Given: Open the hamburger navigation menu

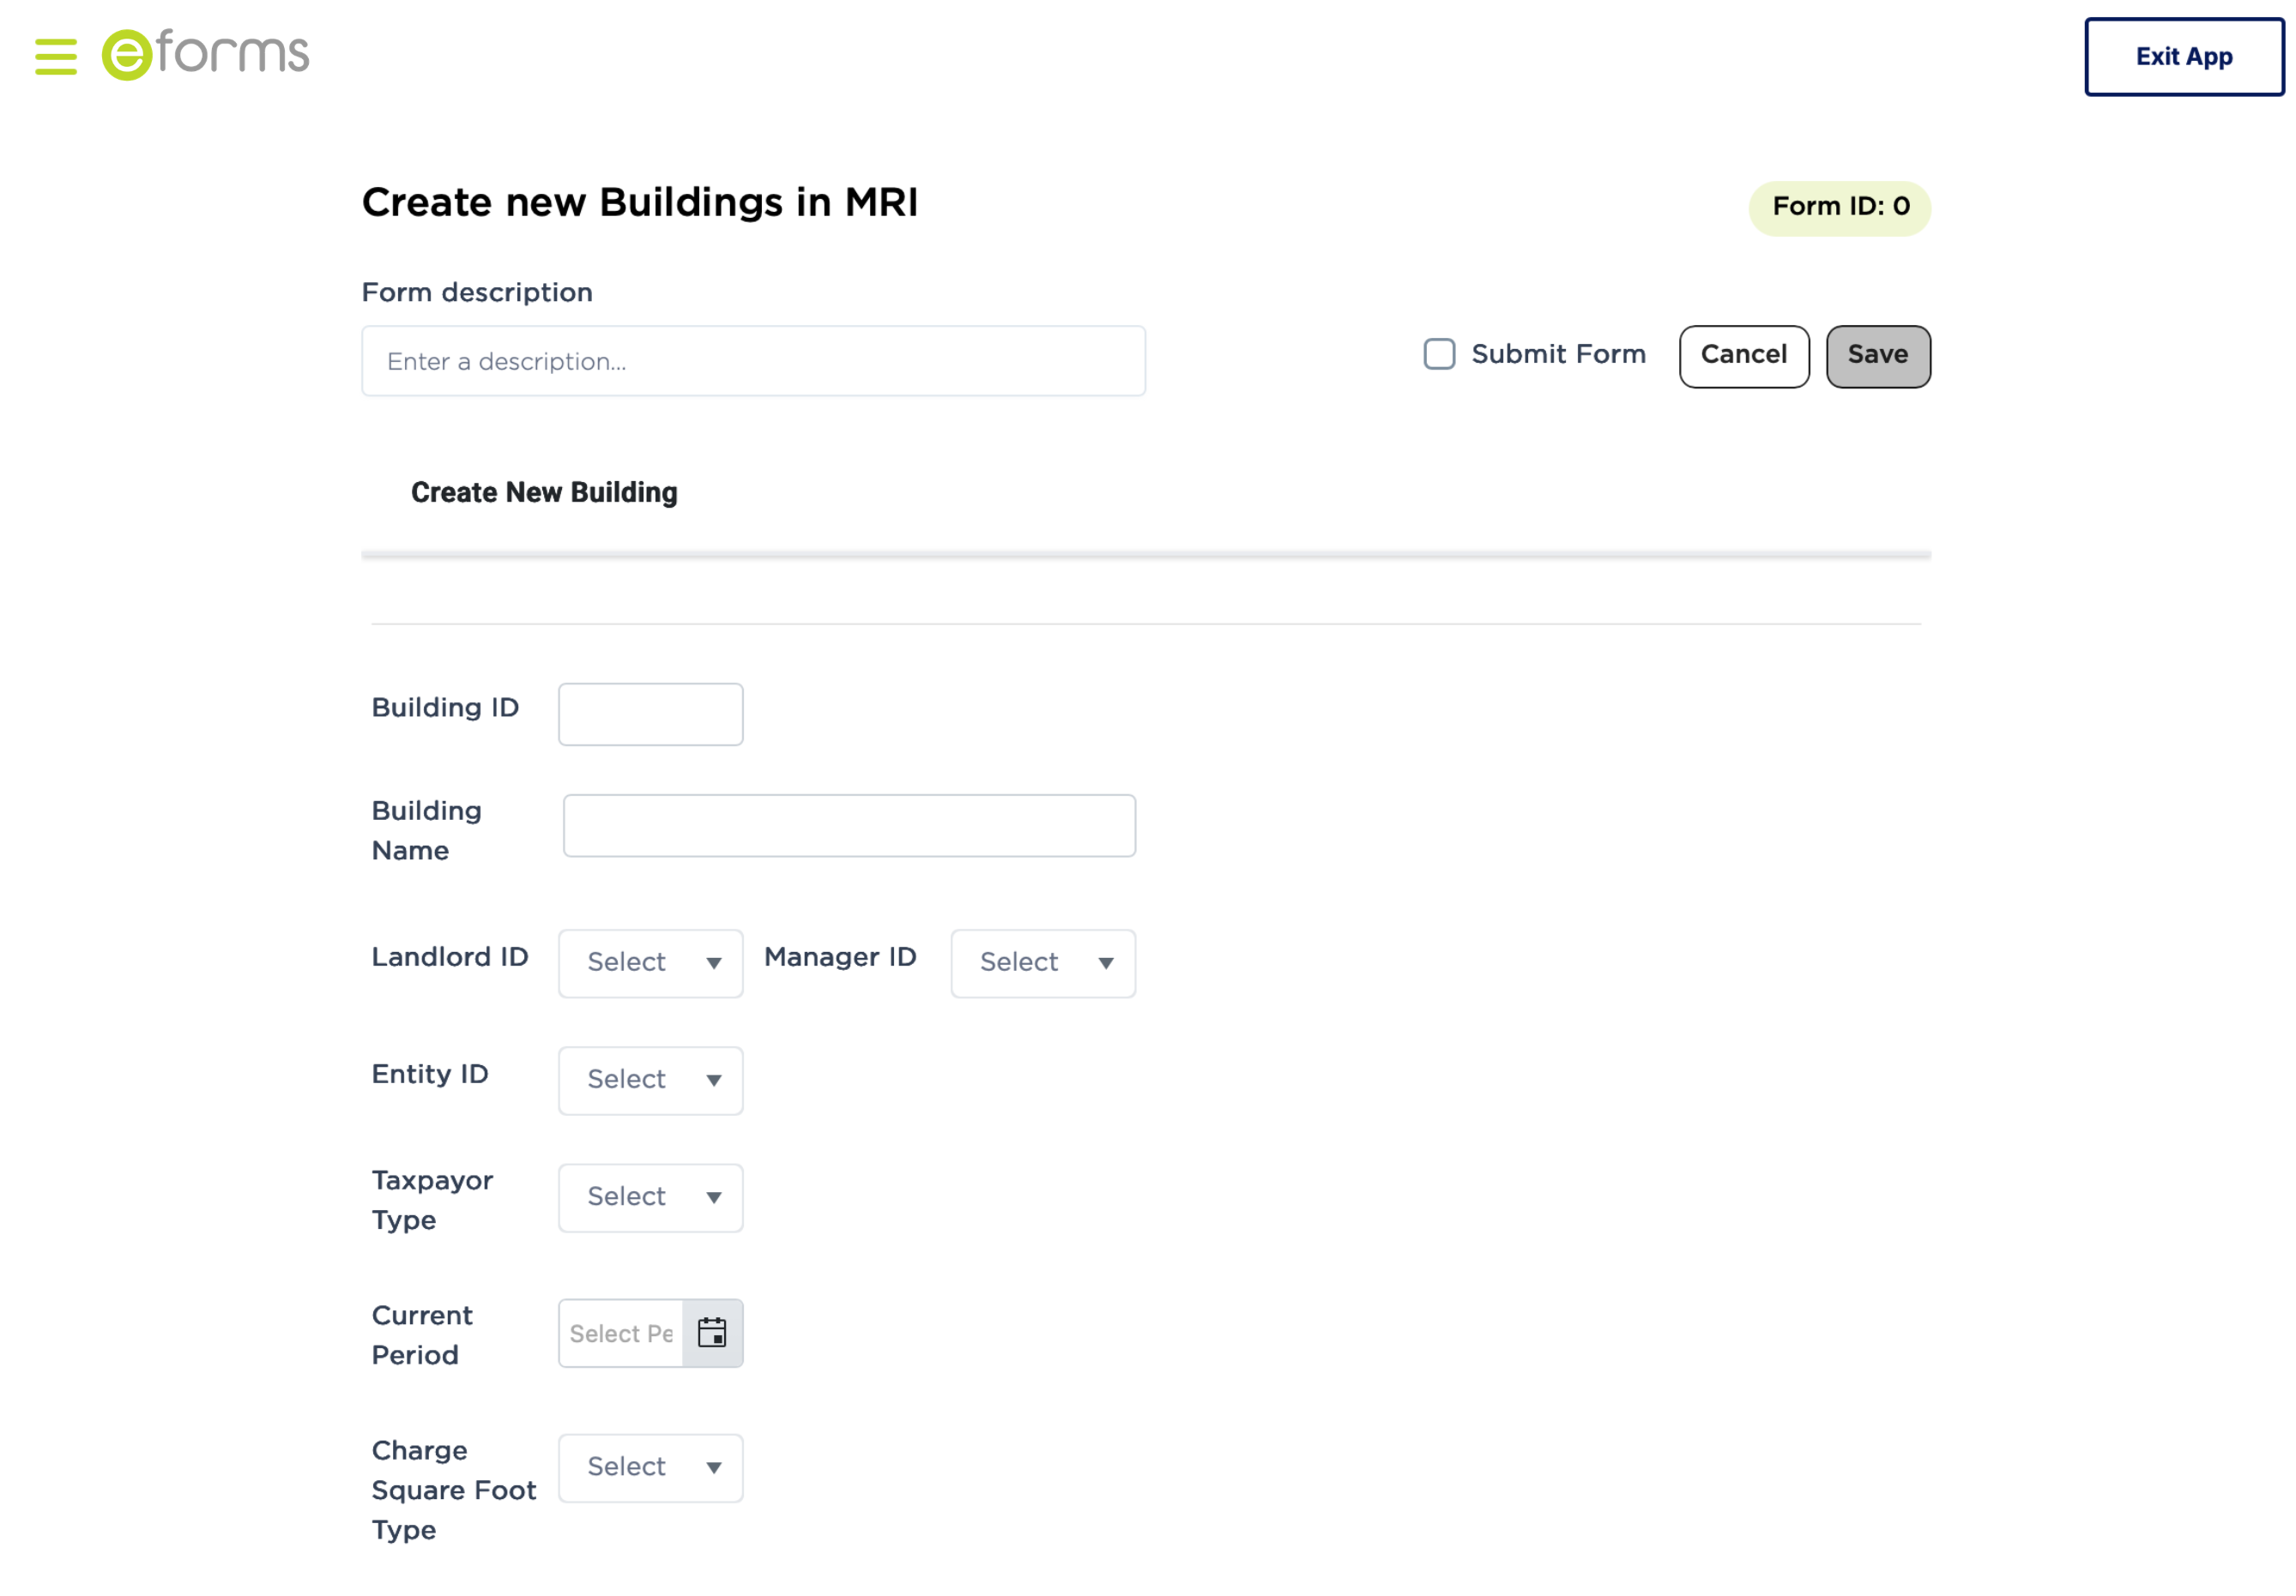Looking at the screenshot, I should click(x=55, y=57).
